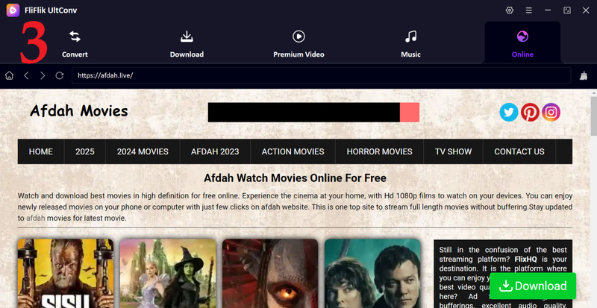
Task: Open the Pinterest social icon
Action: pos(530,113)
